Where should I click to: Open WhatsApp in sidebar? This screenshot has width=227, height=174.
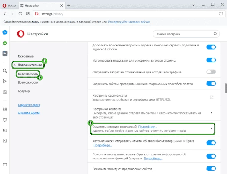pos(5,43)
